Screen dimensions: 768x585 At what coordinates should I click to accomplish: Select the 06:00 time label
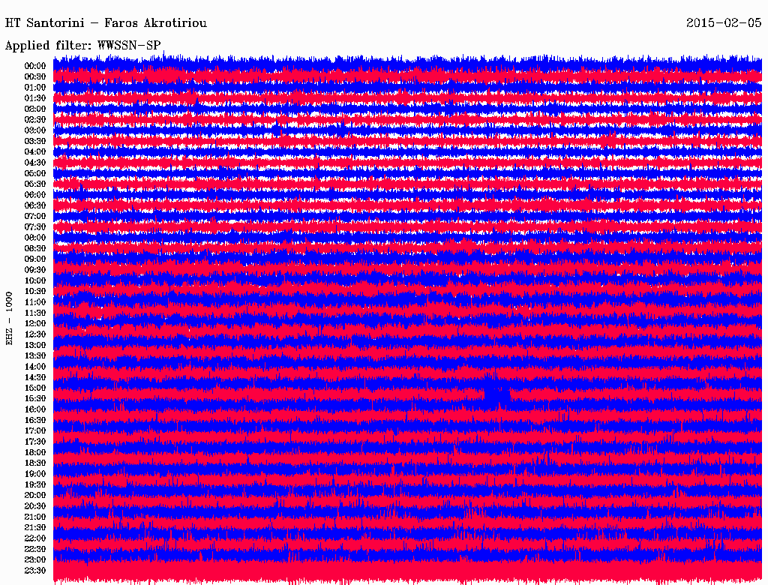[34, 195]
